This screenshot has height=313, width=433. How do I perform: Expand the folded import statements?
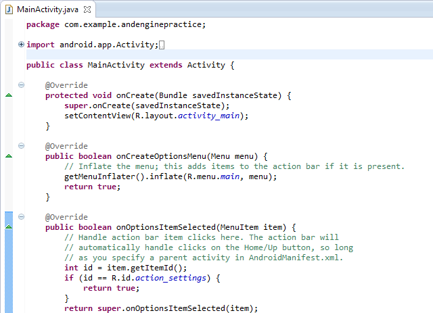click(21, 45)
